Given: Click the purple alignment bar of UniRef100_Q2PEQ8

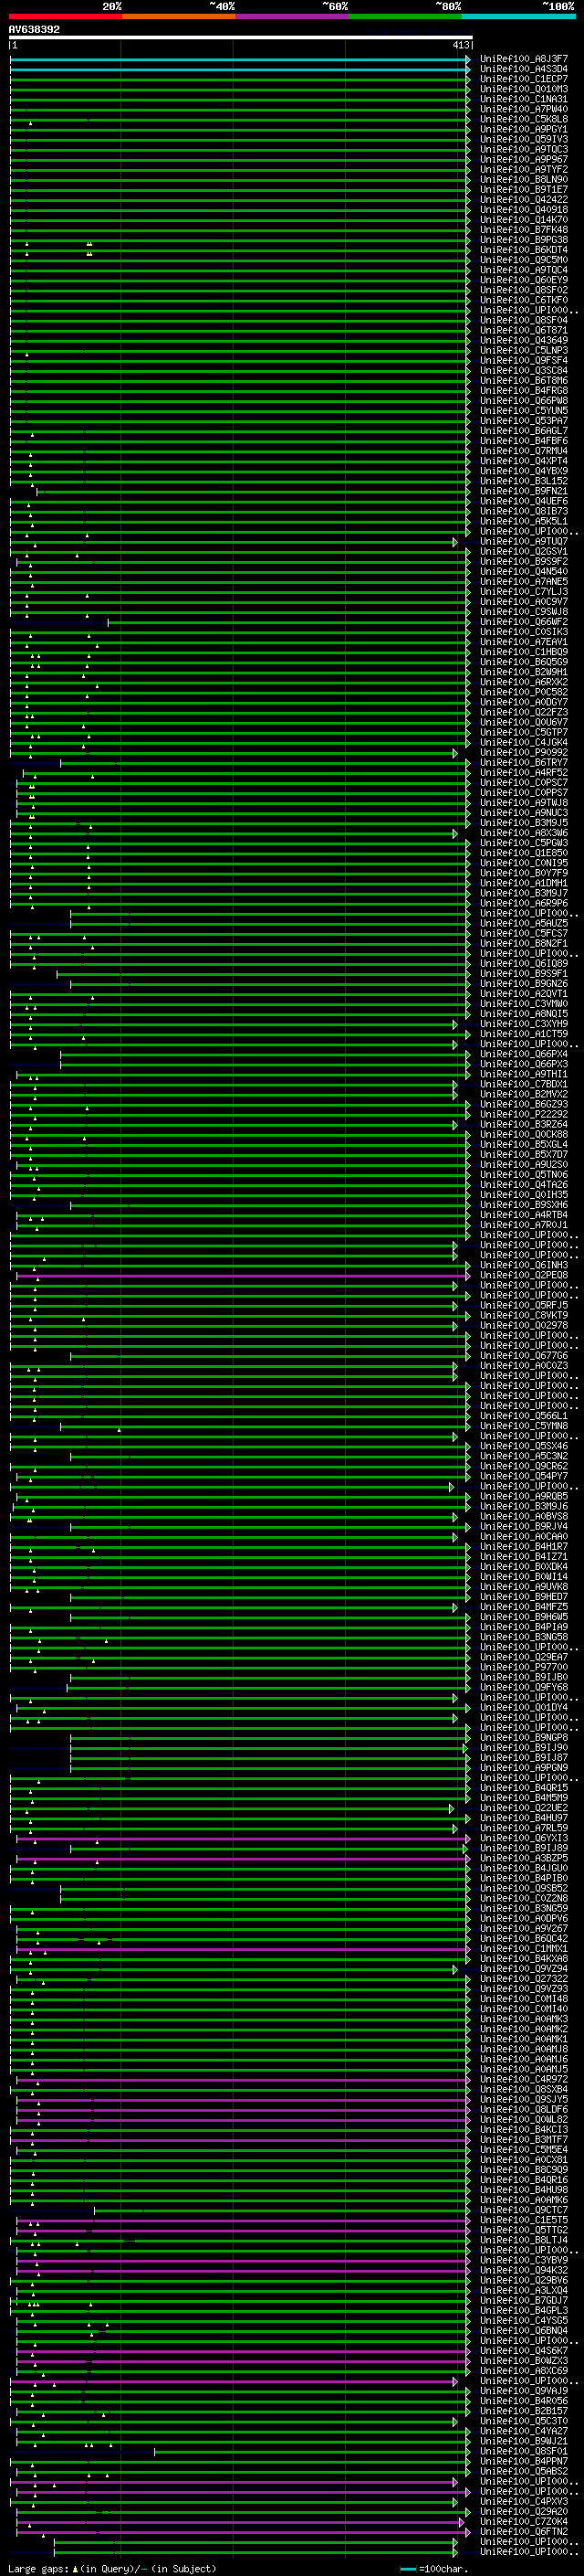Looking at the screenshot, I should (x=243, y=1276).
